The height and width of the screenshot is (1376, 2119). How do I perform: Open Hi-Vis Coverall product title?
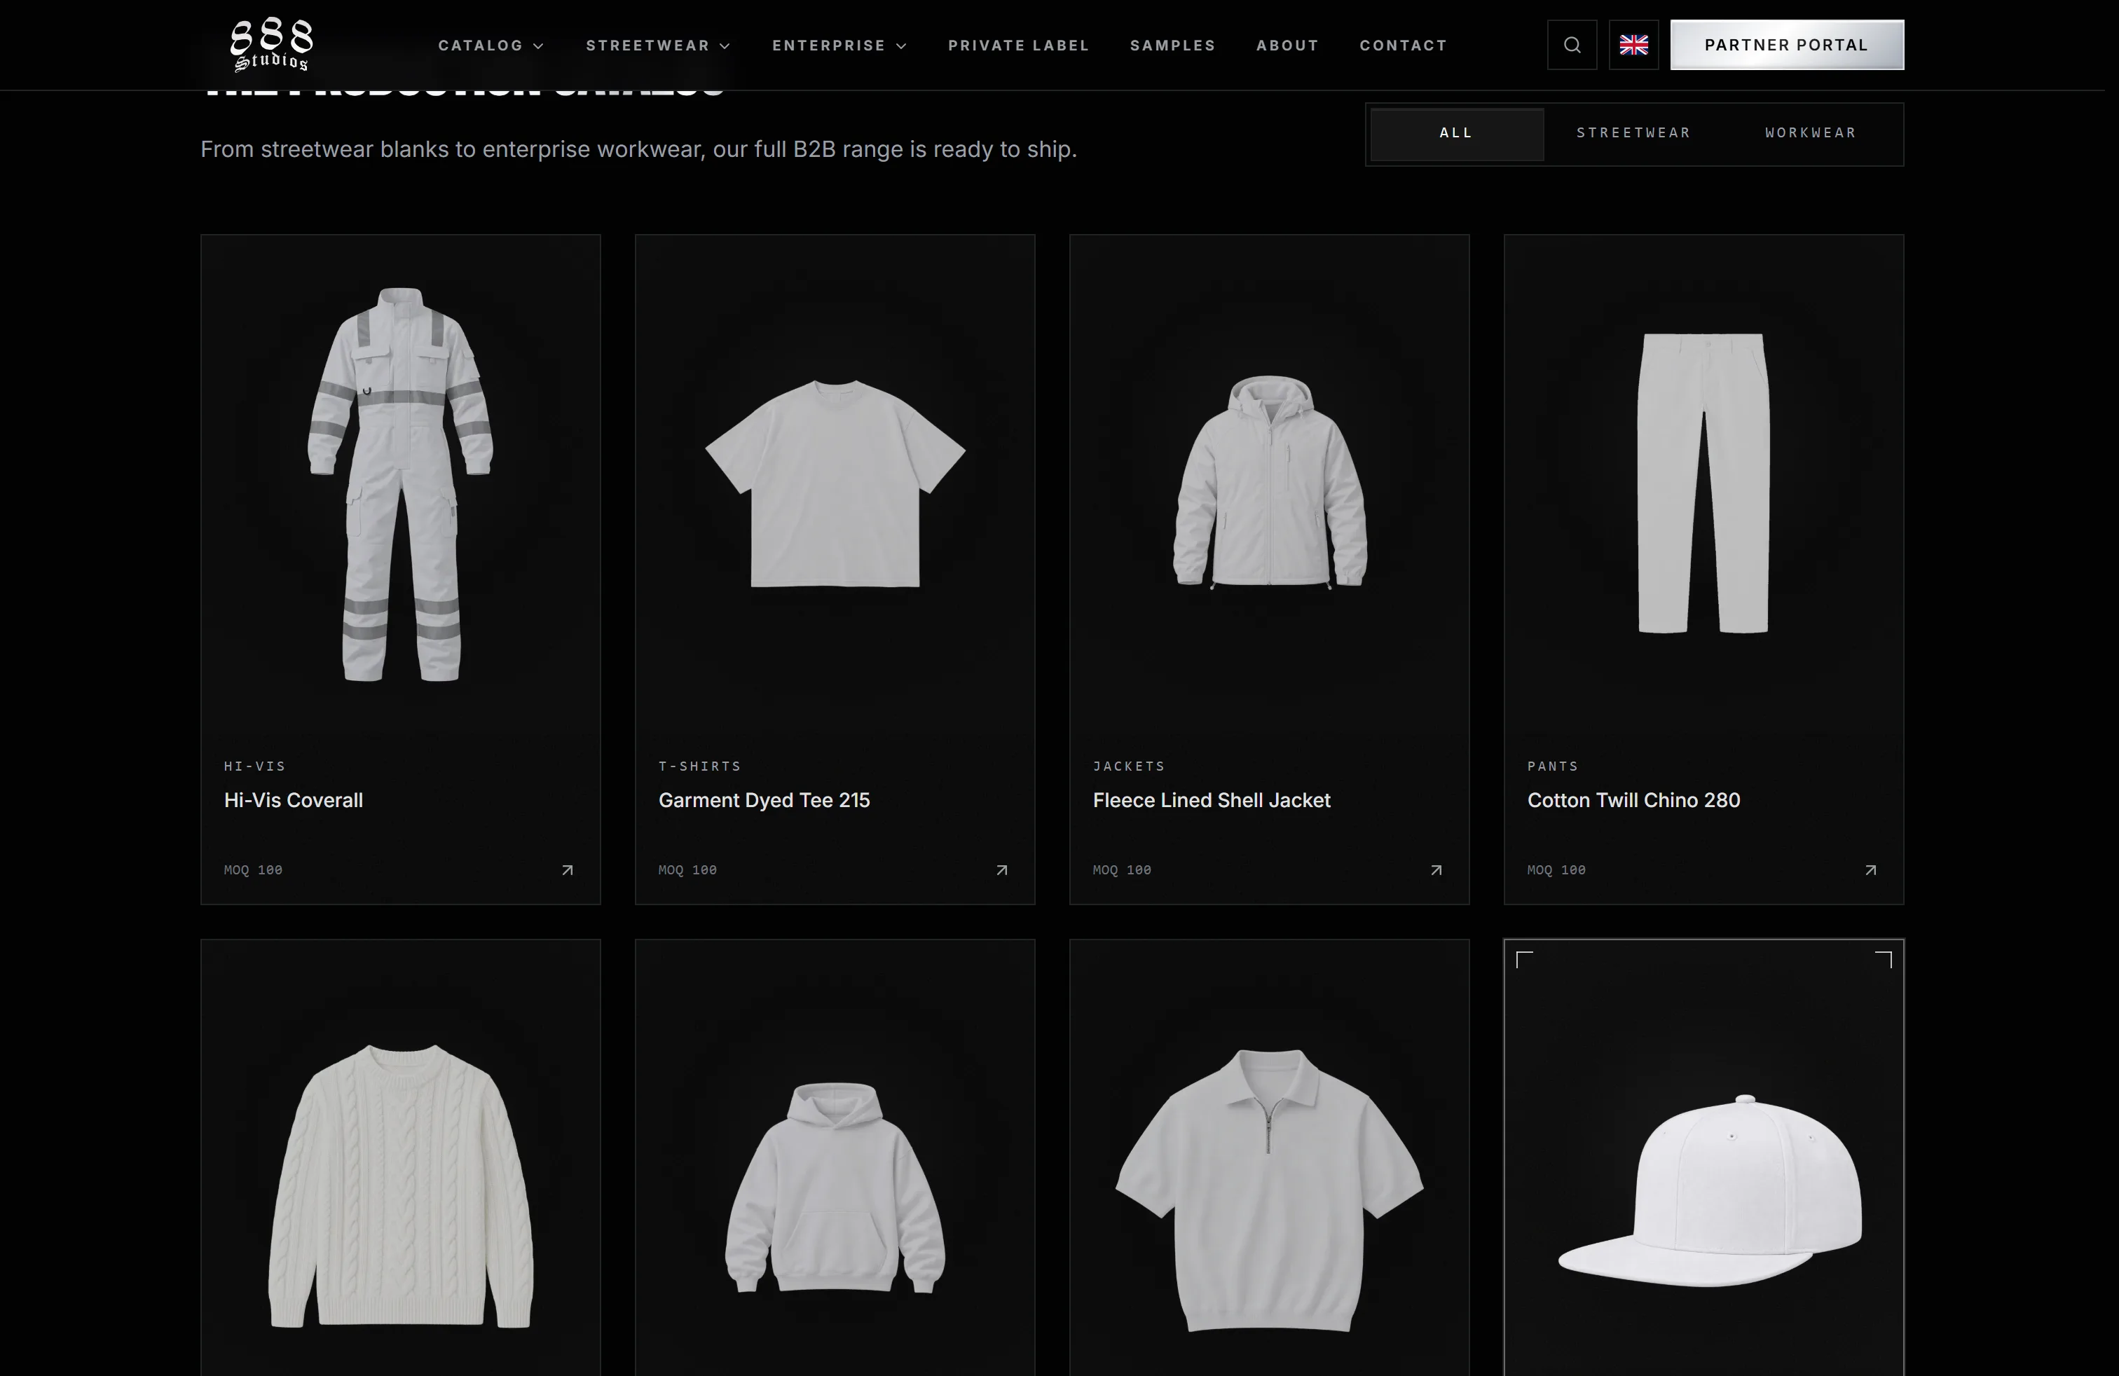(293, 800)
